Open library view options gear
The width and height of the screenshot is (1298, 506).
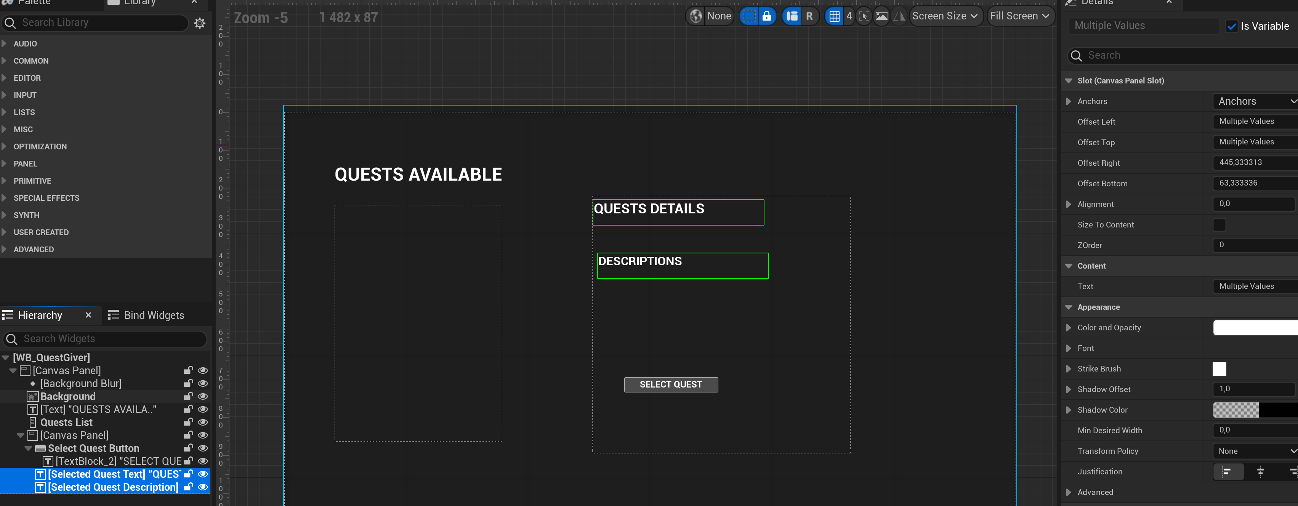click(200, 23)
